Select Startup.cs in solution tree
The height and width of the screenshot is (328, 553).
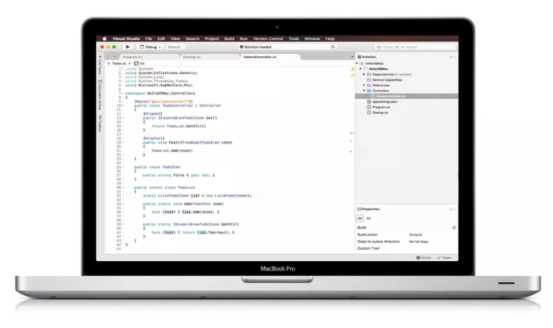tap(380, 113)
